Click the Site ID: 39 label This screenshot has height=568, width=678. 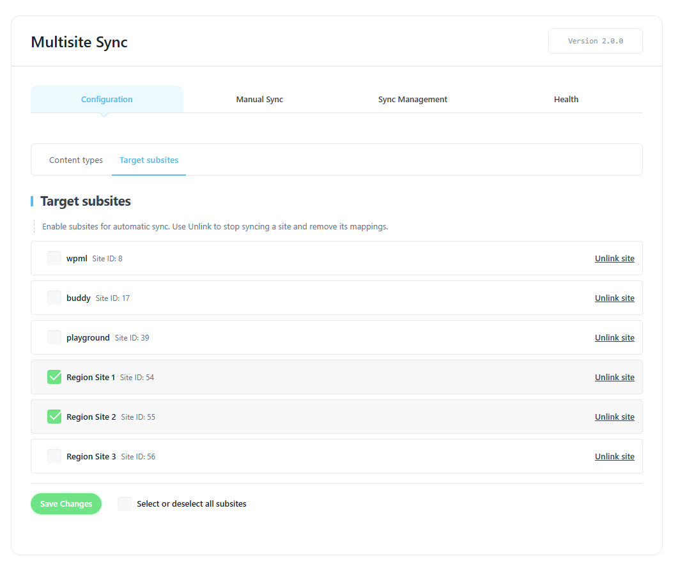[x=132, y=337]
